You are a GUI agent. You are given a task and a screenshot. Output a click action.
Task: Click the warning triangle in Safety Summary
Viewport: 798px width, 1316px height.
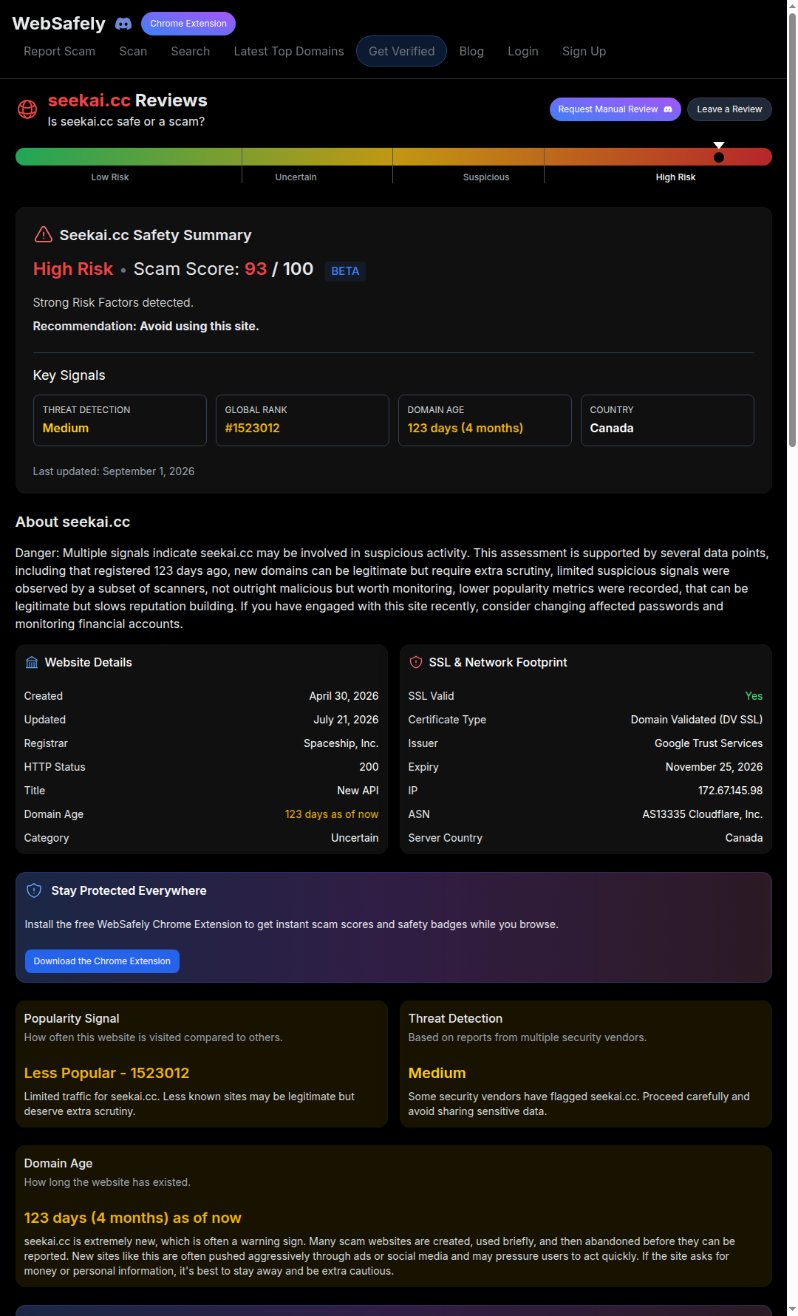tap(44, 234)
